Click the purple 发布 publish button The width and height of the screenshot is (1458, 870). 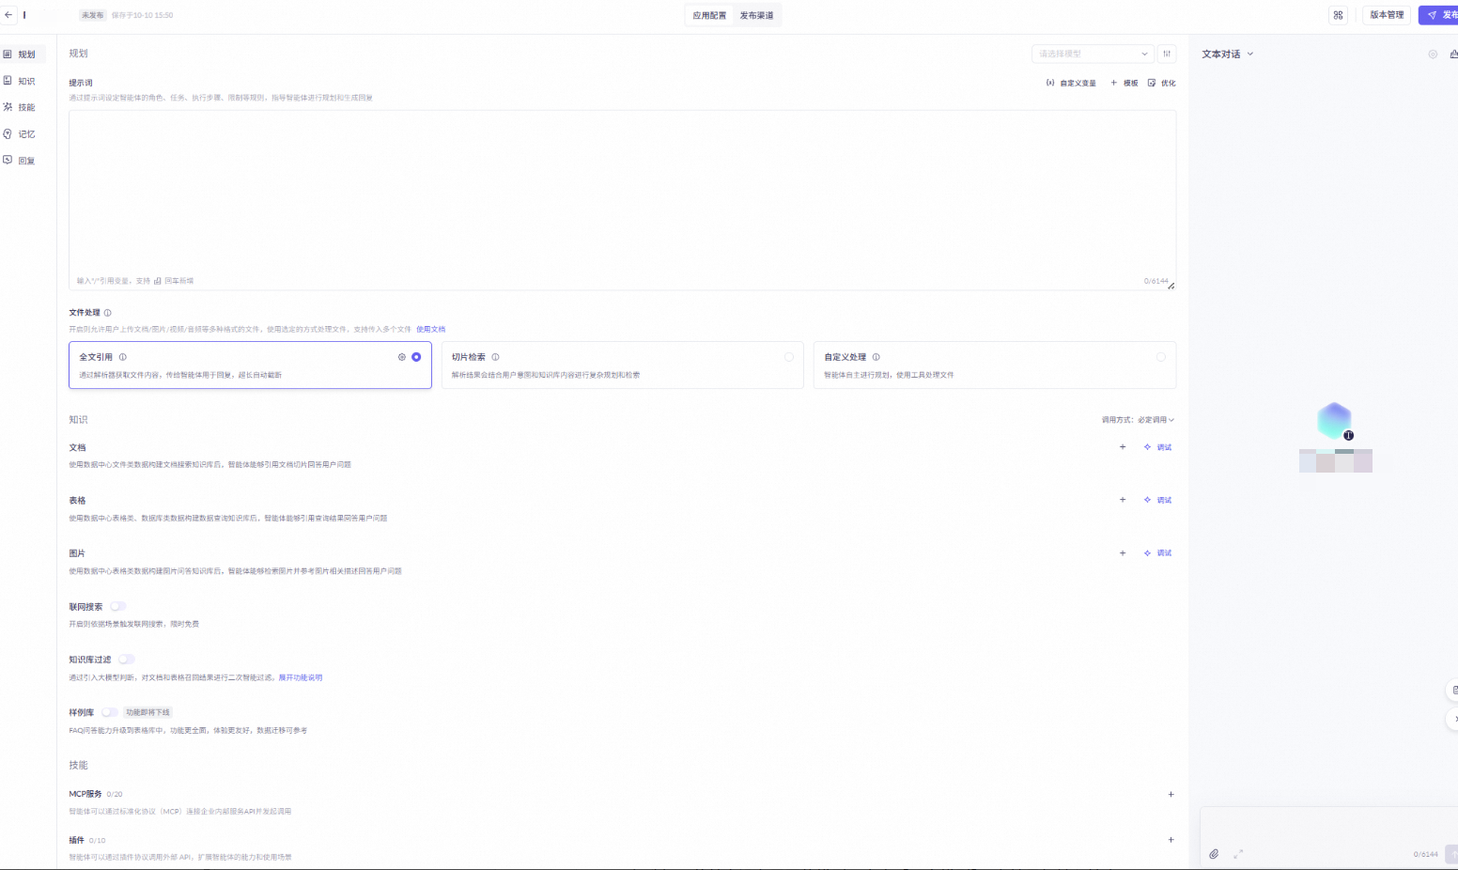click(x=1438, y=15)
